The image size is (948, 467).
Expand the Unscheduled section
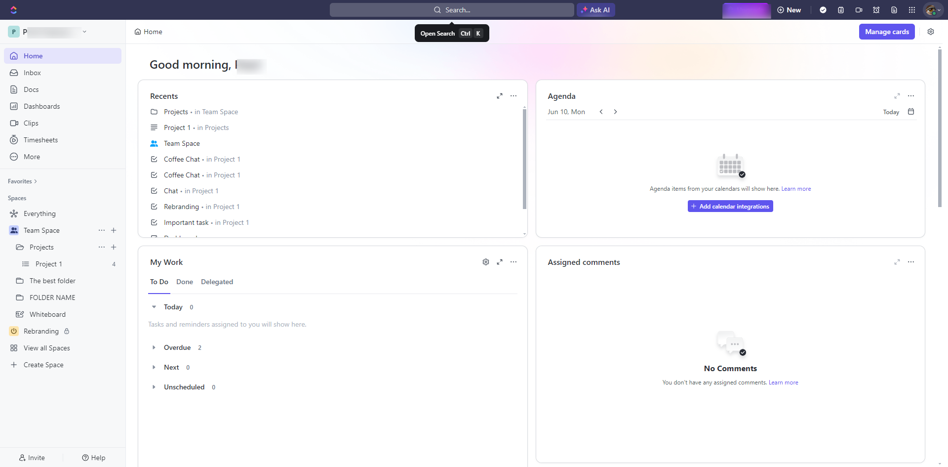154,387
